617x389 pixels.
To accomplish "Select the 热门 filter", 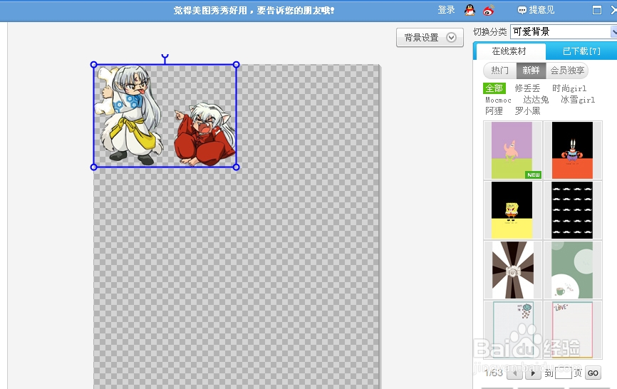I will pos(499,71).
